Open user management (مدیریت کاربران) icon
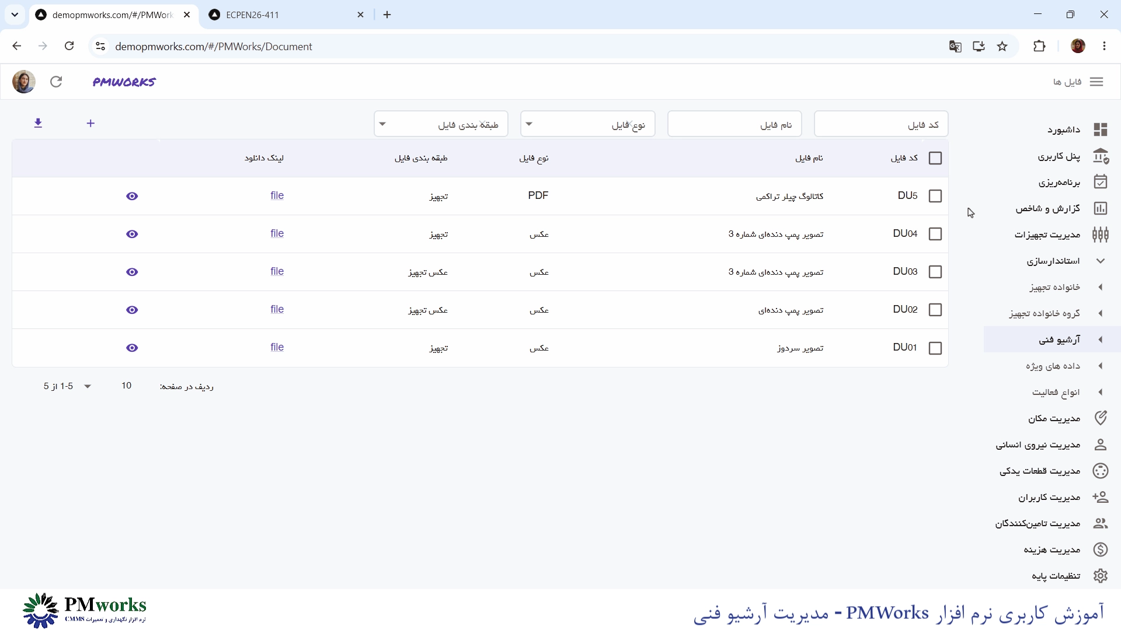1121x630 pixels. coord(1101,497)
